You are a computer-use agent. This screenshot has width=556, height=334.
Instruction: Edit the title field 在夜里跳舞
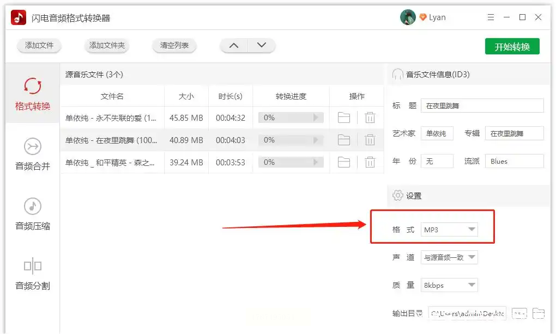point(482,106)
